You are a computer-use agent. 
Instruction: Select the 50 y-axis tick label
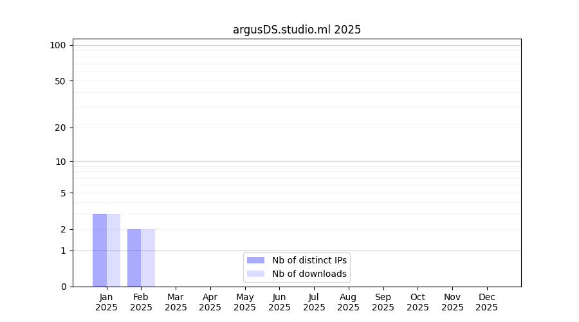[60, 81]
